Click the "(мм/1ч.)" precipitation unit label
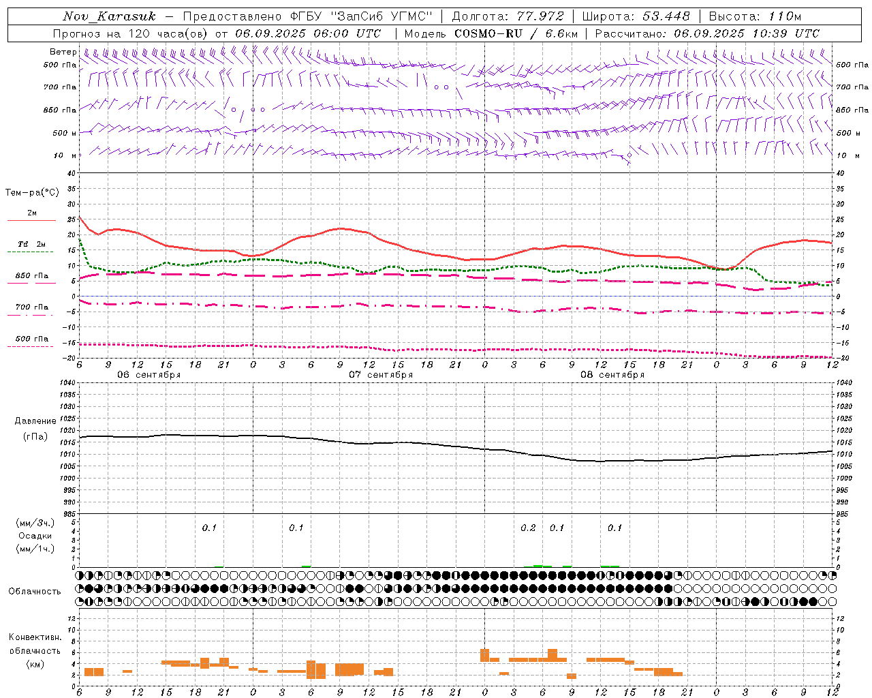The height and width of the screenshot is (698, 872). 35,549
